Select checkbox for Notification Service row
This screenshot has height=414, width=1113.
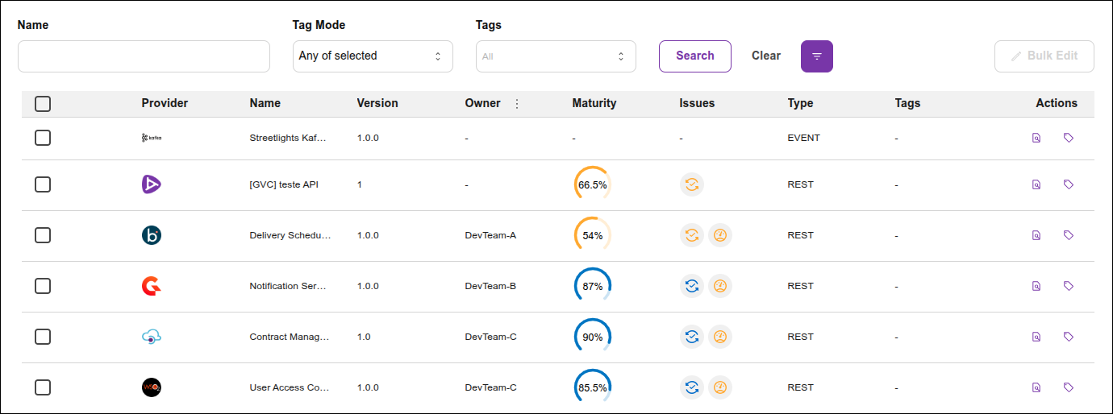pos(43,286)
